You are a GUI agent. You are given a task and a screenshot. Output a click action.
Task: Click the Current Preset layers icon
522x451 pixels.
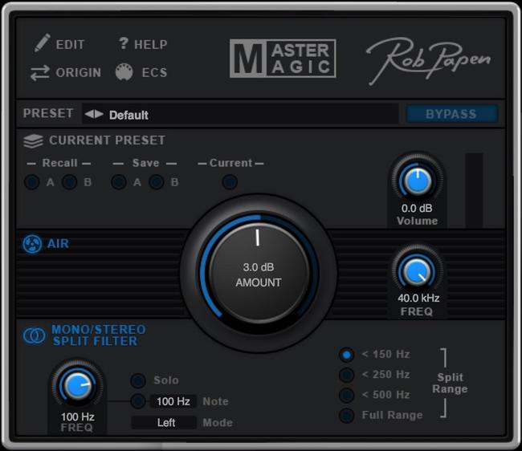[33, 141]
